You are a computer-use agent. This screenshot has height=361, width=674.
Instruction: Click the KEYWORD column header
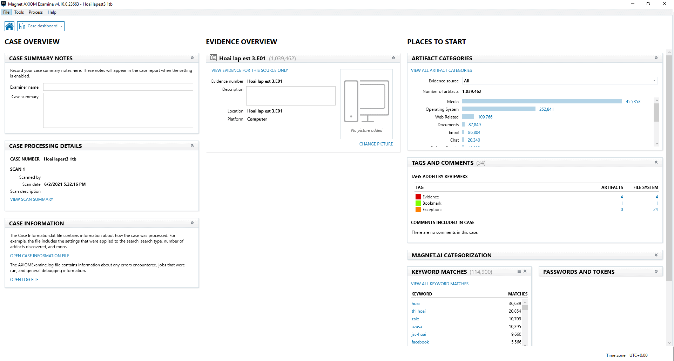(422, 294)
